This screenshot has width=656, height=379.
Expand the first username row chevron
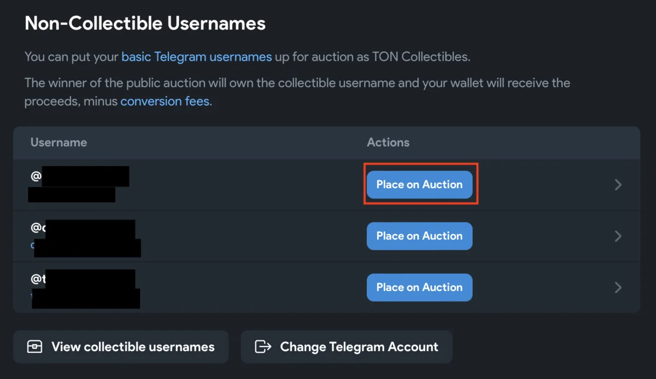(x=618, y=185)
